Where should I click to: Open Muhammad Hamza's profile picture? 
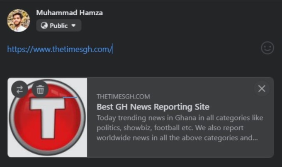19,21
